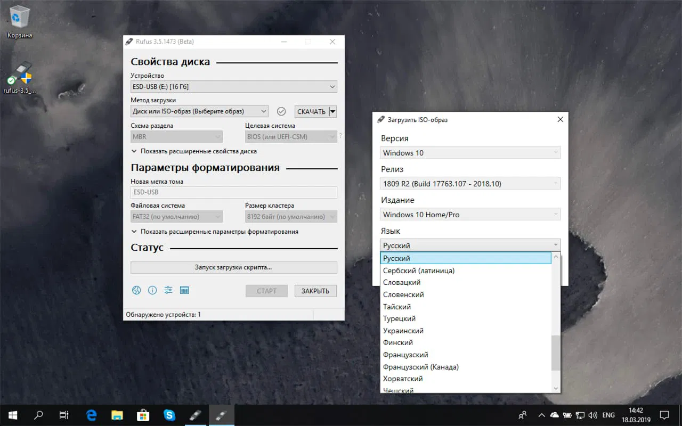Screen dimensions: 682x426
Task: Click the СКАЧАТЬ button
Action: (x=312, y=111)
